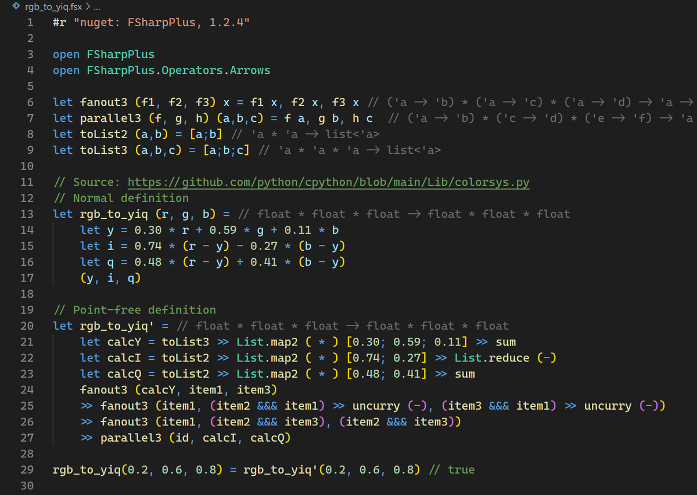Screen dimensions: 697x495
Task: Click line number 6 in the gutter
Action: click(31, 102)
